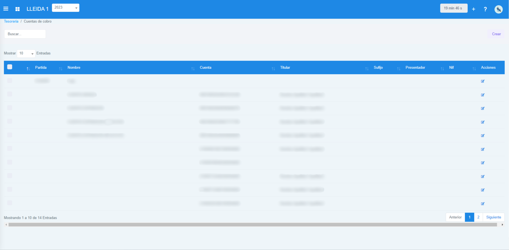Open help question mark icon

(x=485, y=9)
